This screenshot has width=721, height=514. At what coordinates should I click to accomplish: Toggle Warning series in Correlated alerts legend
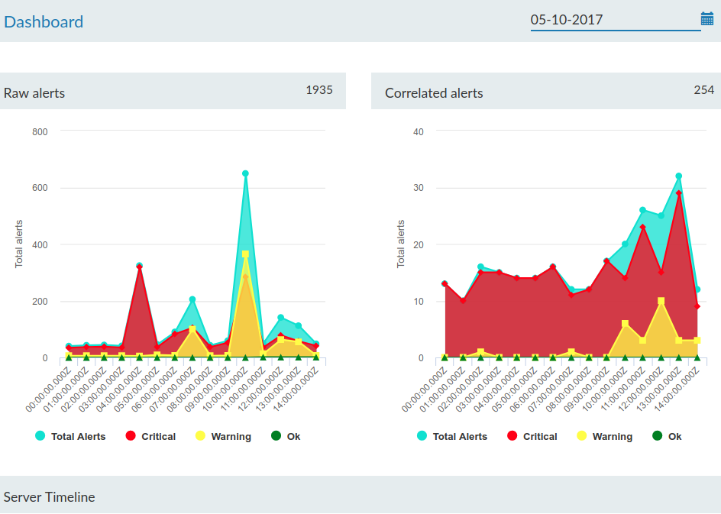(x=605, y=436)
